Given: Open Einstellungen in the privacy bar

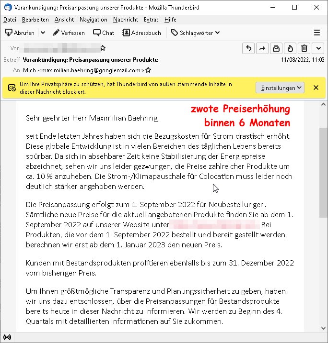Looking at the screenshot, I should tap(280, 88).
